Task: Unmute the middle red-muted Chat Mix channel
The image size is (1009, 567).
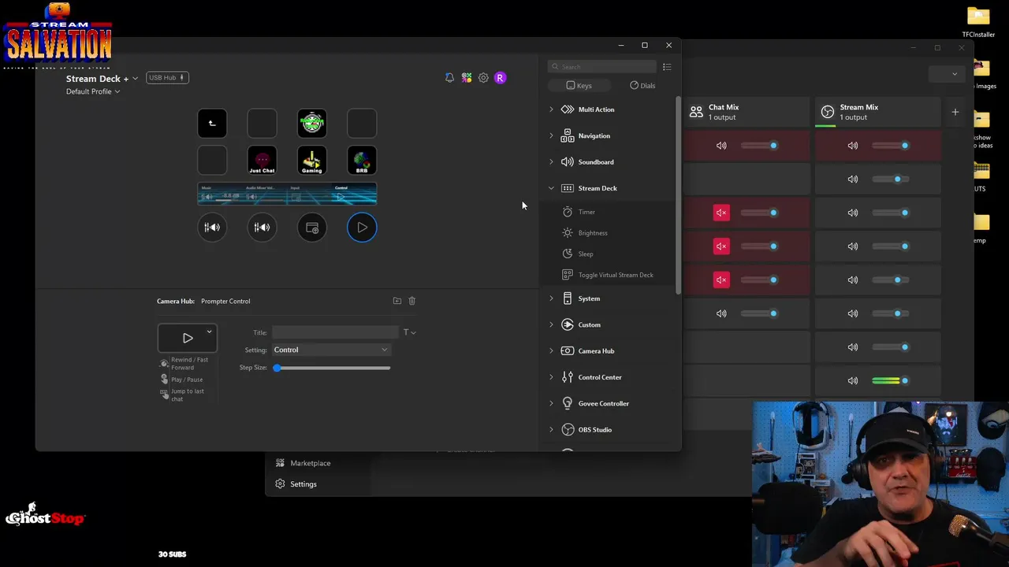Action: 721,246
